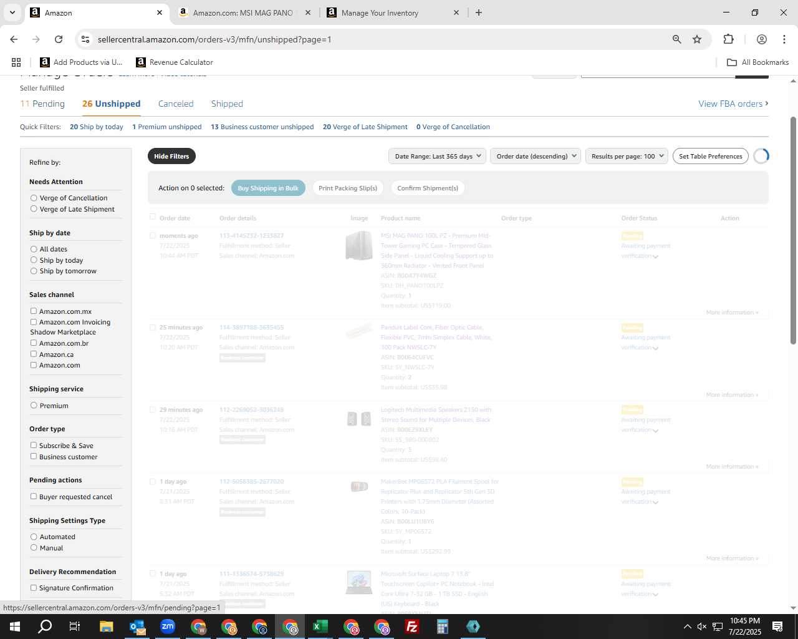
Task: Open Results per page dropdown
Action: [627, 156]
